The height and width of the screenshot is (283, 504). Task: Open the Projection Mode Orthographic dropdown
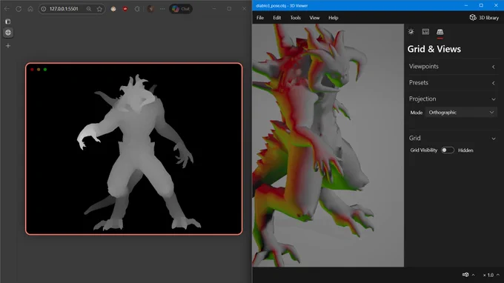tap(461, 113)
